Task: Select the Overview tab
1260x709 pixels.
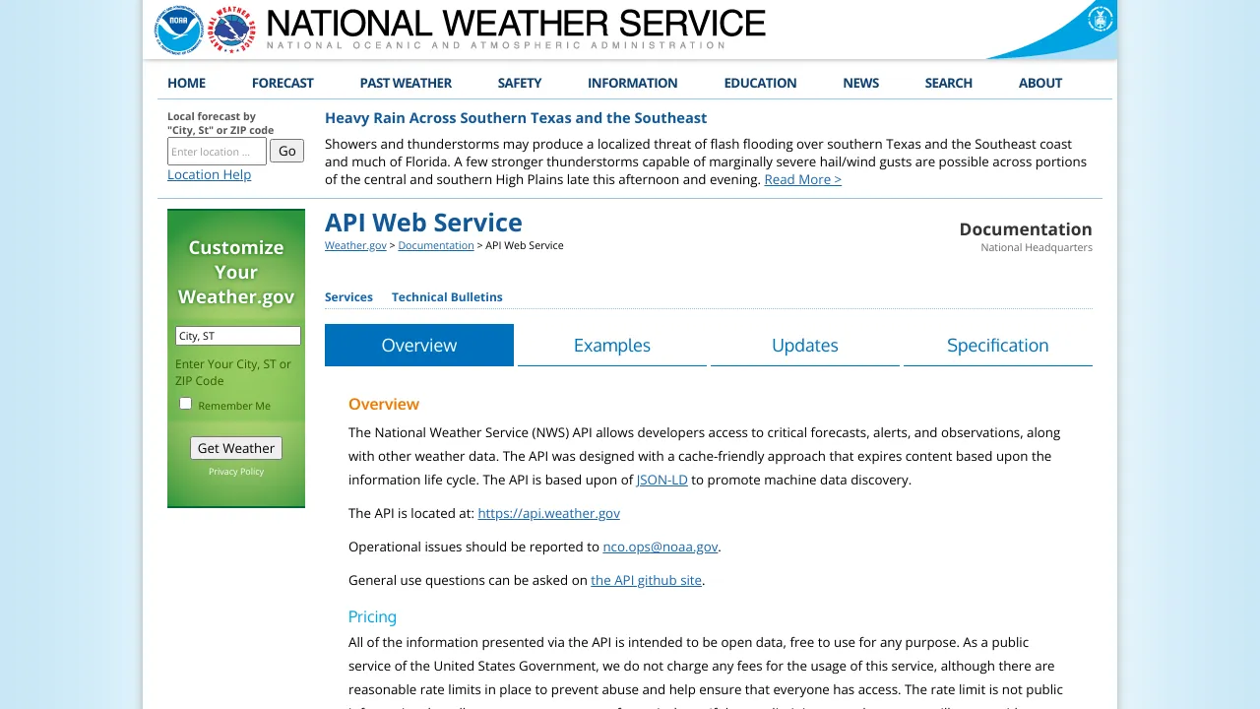Action: 419,346
